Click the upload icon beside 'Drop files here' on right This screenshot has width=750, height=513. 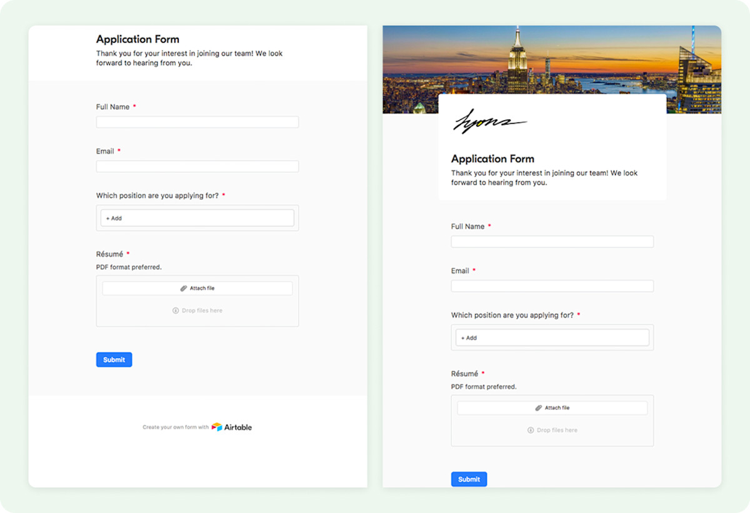click(x=531, y=430)
